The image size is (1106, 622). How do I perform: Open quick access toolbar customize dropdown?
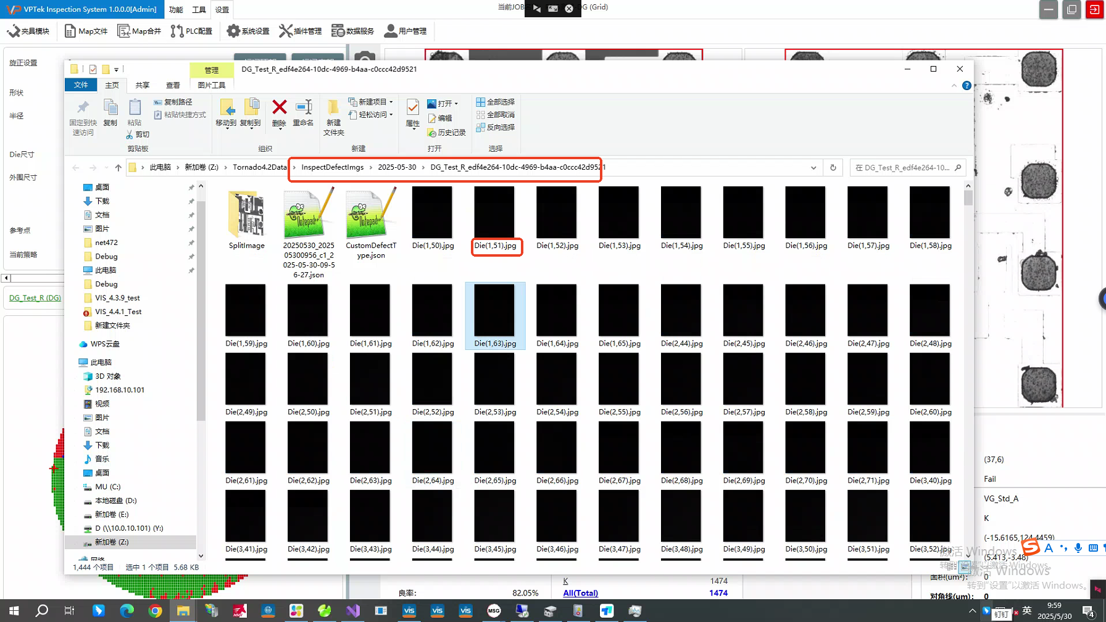click(116, 70)
